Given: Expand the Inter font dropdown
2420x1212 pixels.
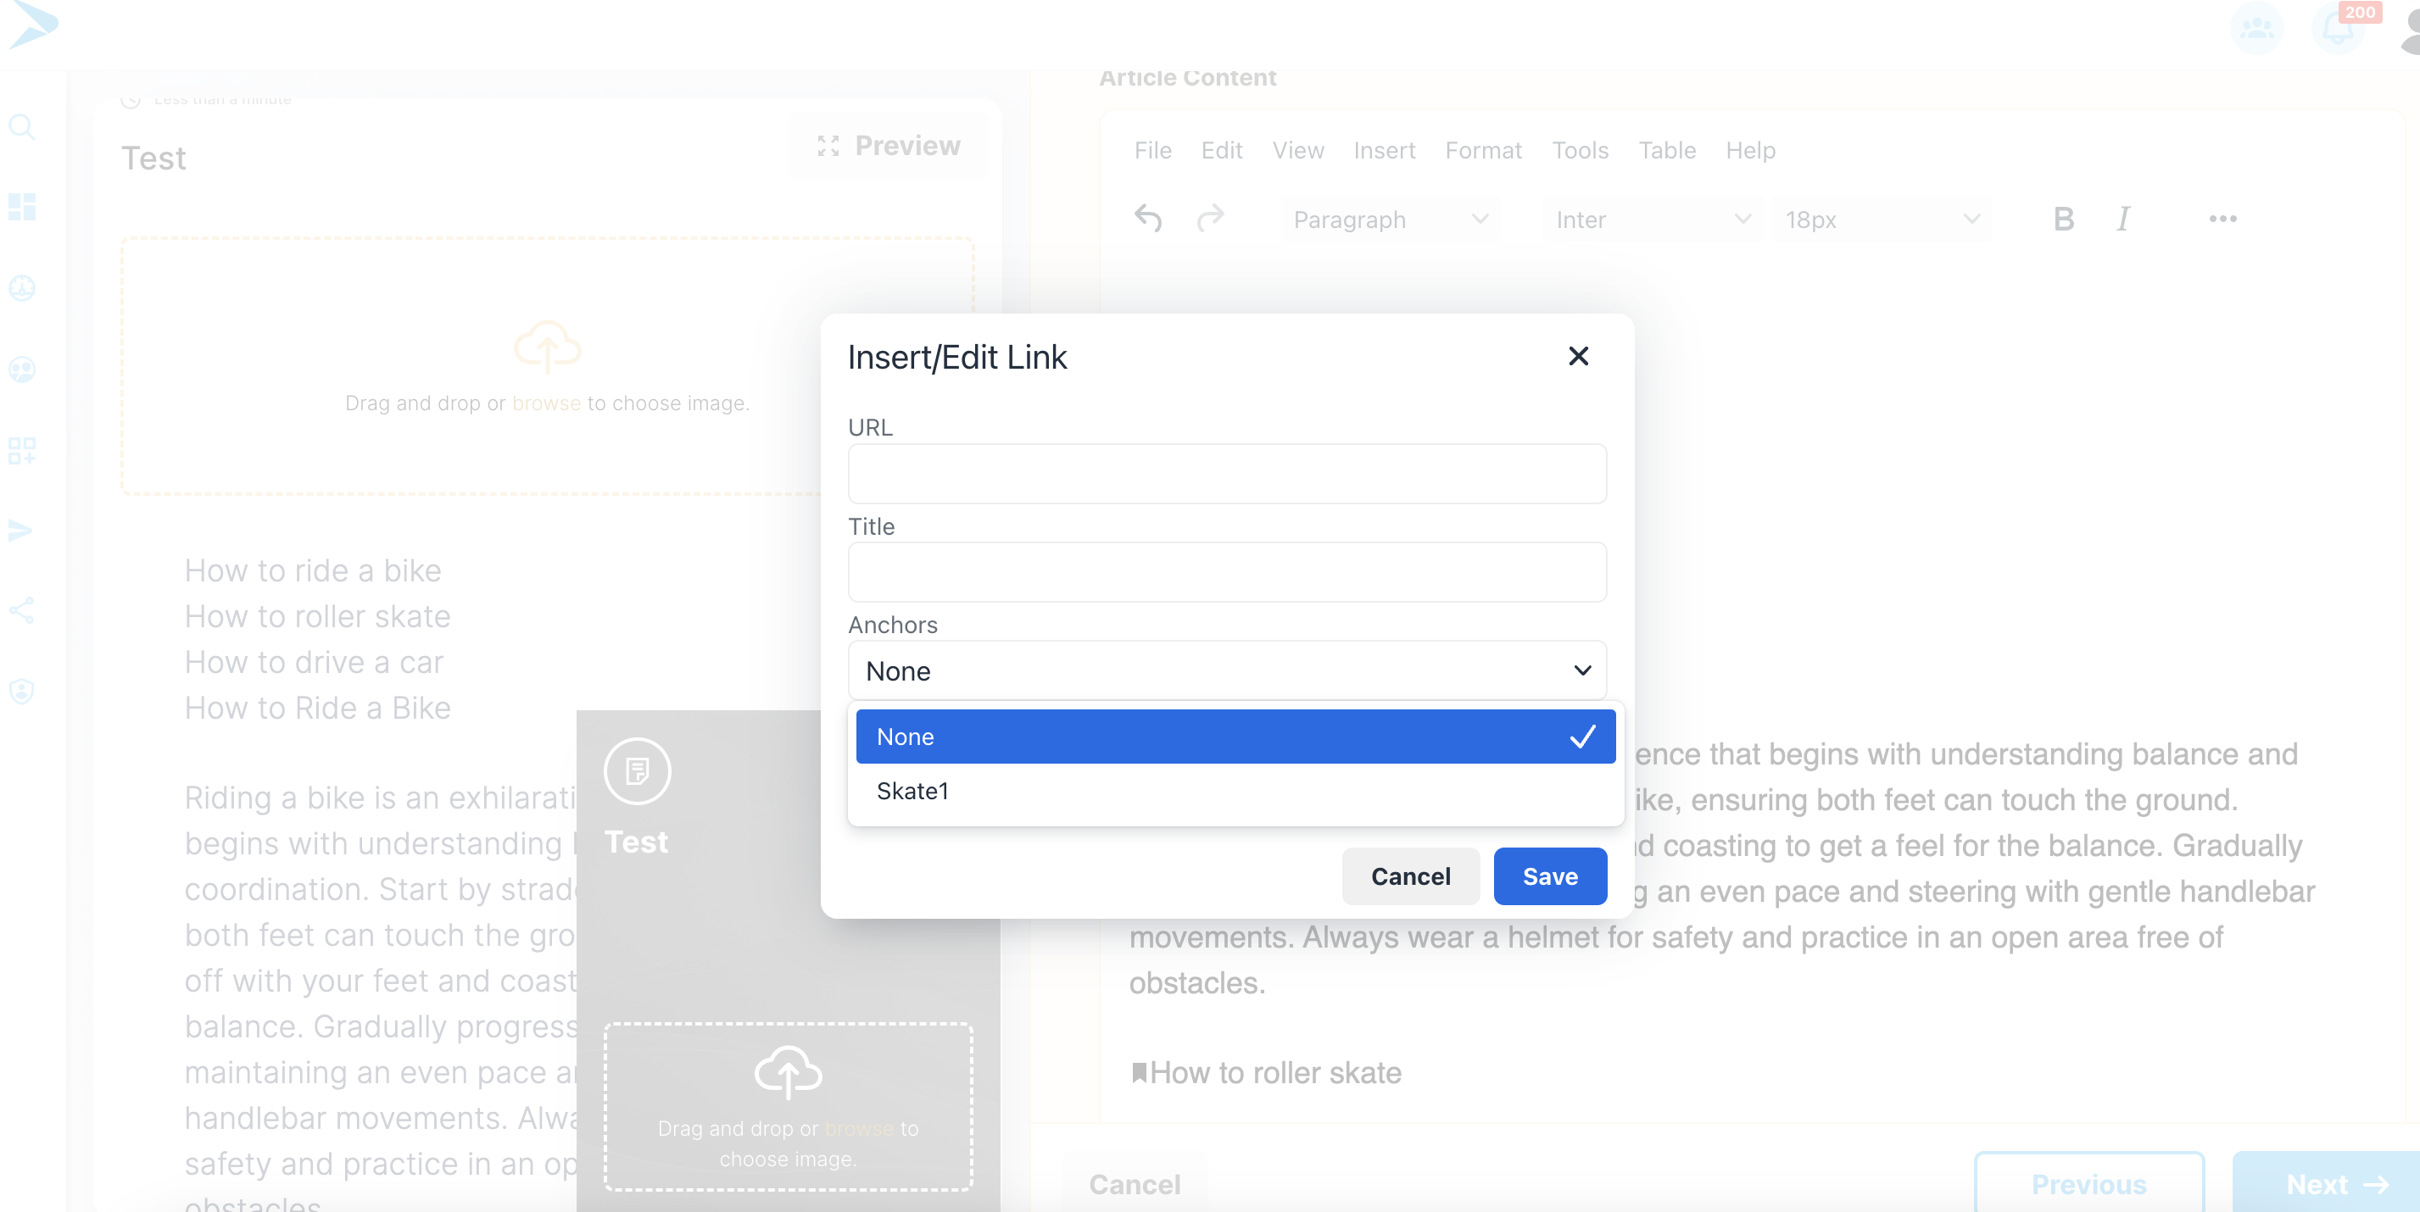Looking at the screenshot, I should [1653, 220].
